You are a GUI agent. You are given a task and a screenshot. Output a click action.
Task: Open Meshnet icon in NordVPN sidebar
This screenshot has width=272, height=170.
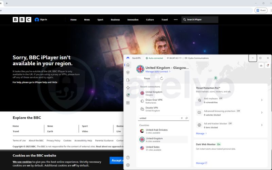(128, 88)
